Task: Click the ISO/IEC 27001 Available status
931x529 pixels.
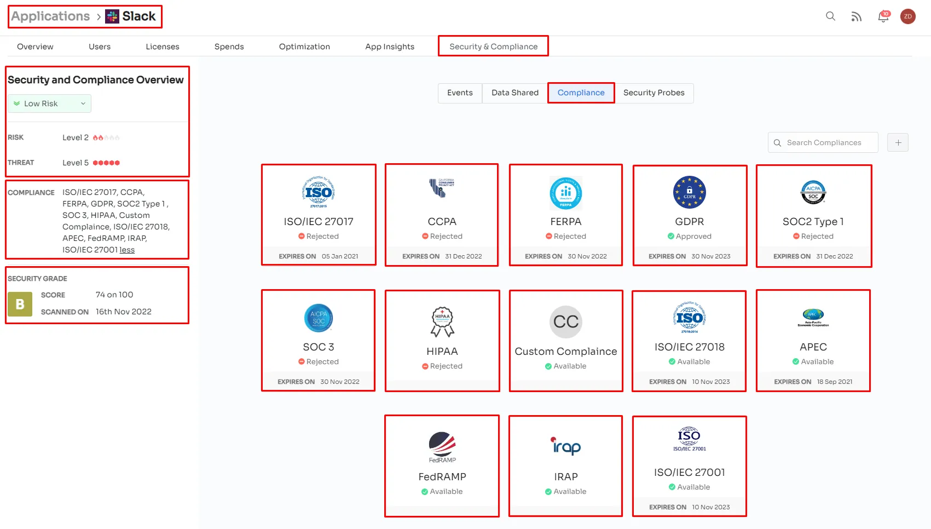Action: (690, 487)
